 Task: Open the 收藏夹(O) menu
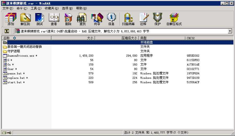52,8
